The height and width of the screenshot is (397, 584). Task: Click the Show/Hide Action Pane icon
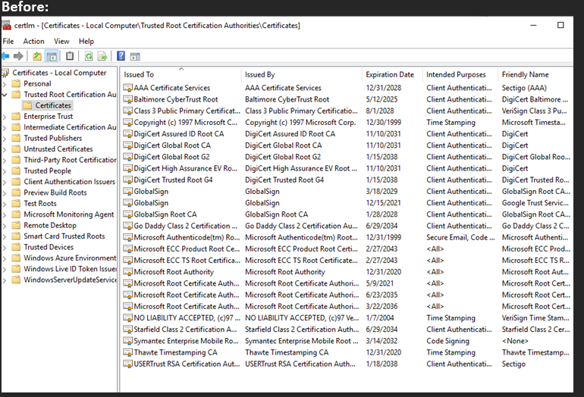[x=135, y=56]
